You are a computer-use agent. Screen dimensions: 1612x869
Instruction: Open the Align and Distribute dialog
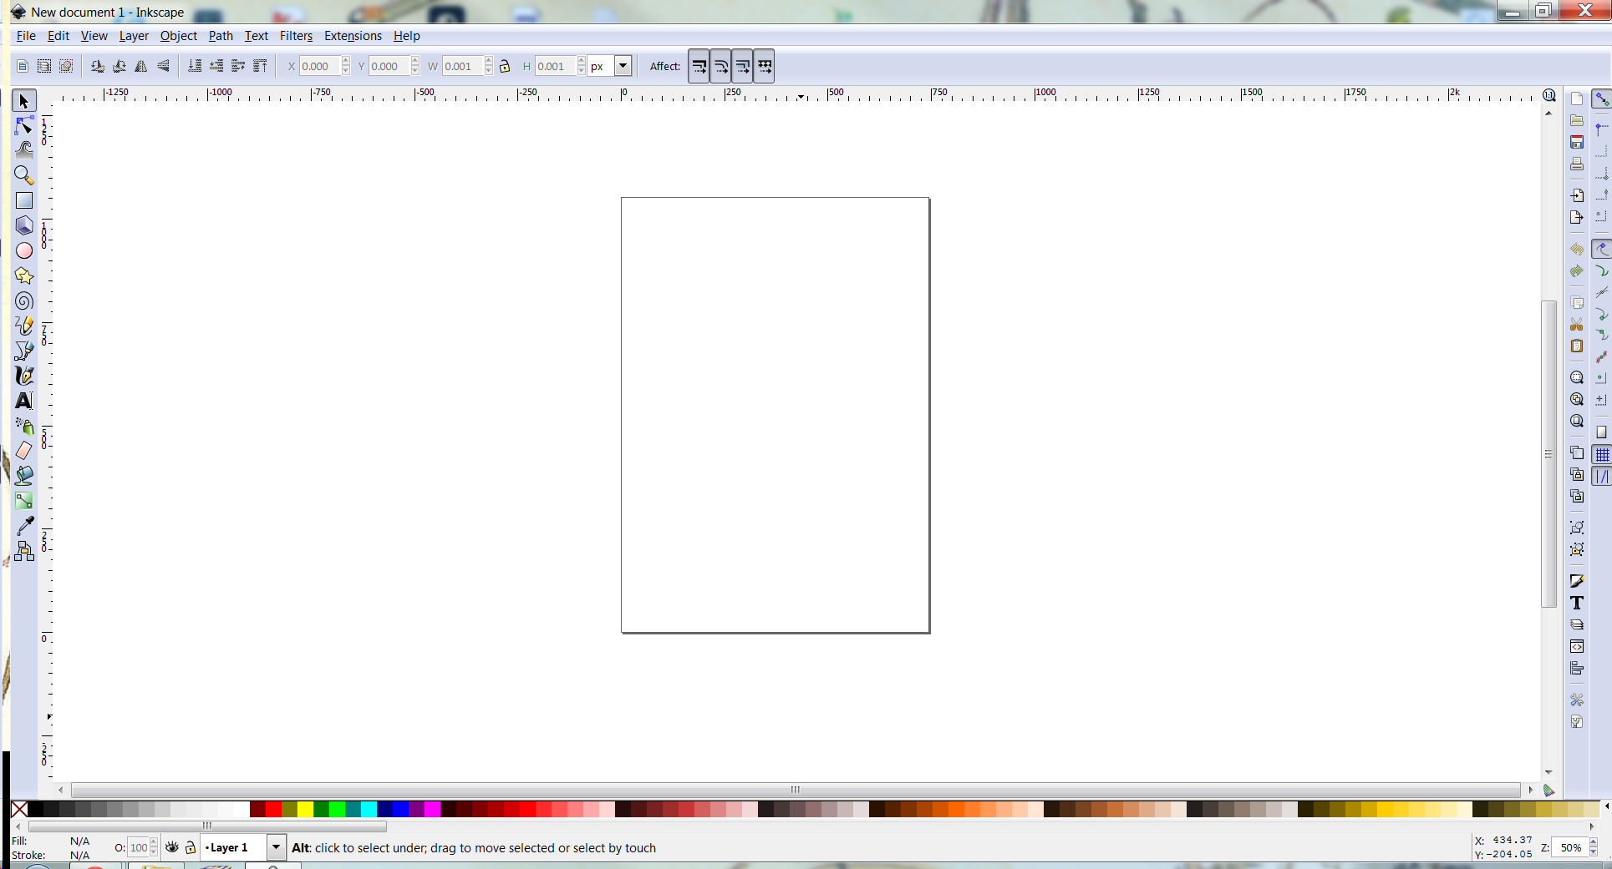1577,668
